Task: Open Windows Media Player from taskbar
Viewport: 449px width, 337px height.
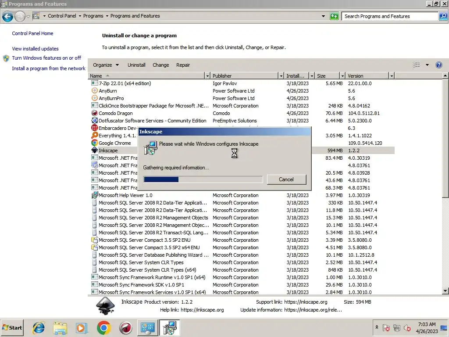Action: tap(82, 328)
